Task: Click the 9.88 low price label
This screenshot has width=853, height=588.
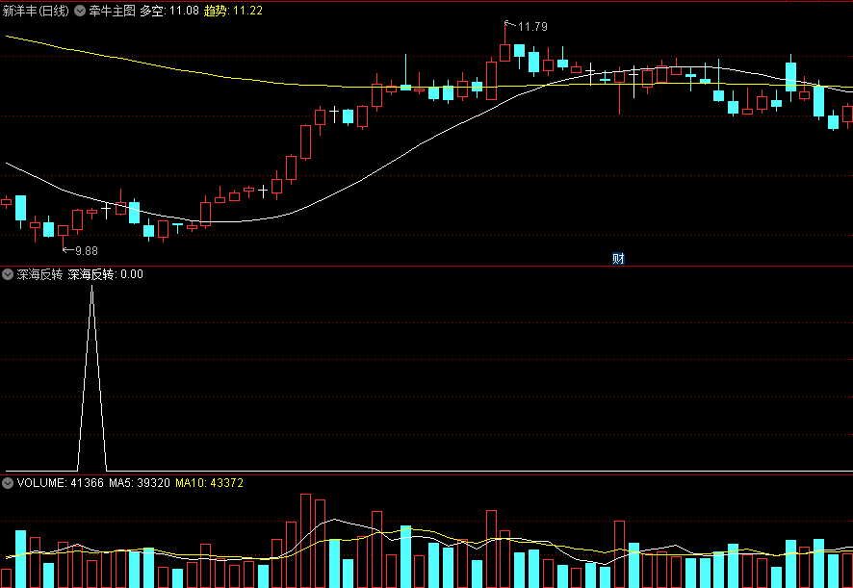Action: tap(86, 251)
